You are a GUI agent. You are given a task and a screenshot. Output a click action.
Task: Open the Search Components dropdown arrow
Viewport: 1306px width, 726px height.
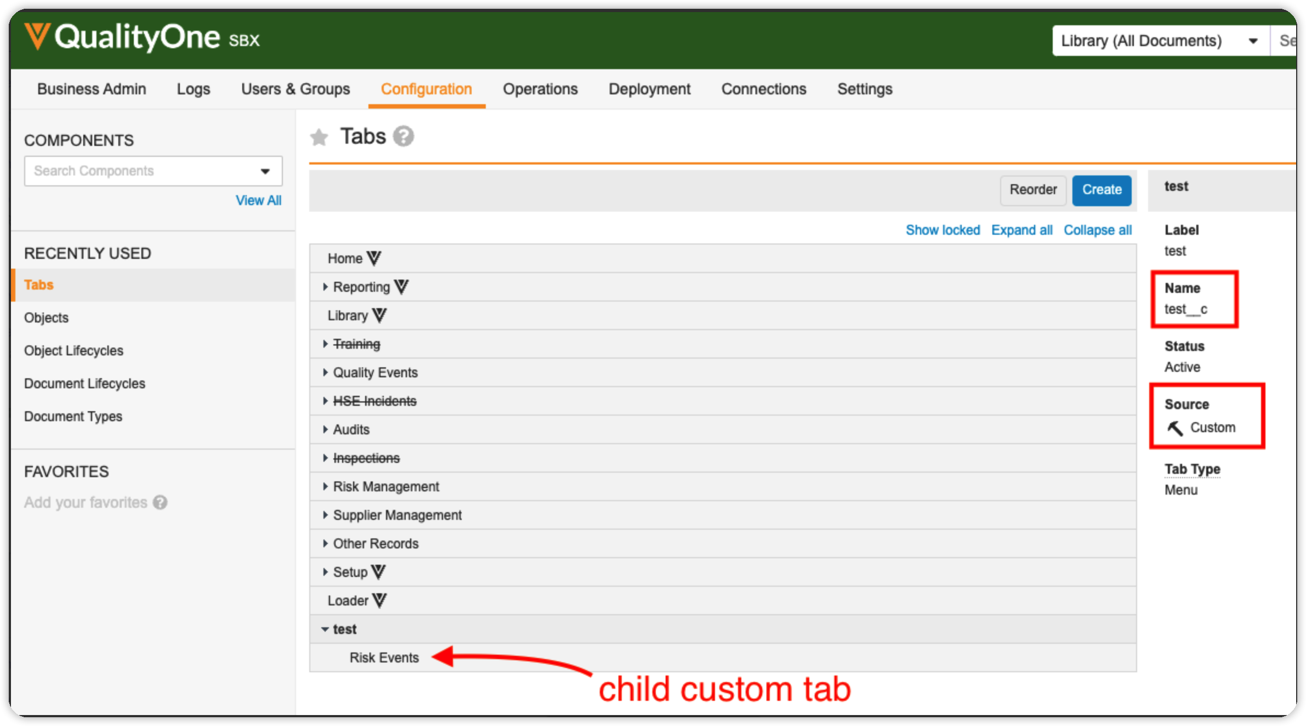(265, 171)
